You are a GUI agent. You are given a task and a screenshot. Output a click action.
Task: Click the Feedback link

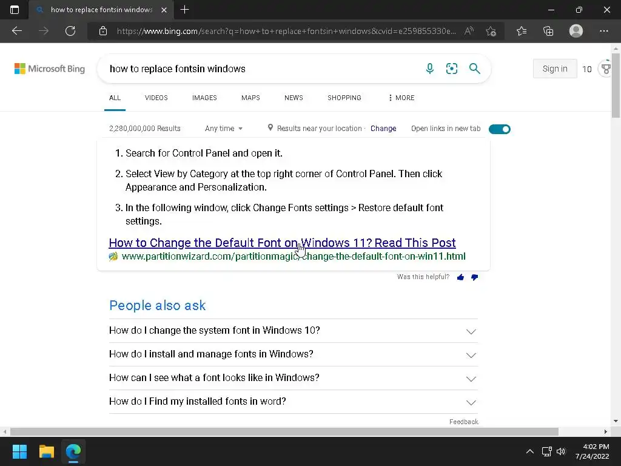pos(464,422)
